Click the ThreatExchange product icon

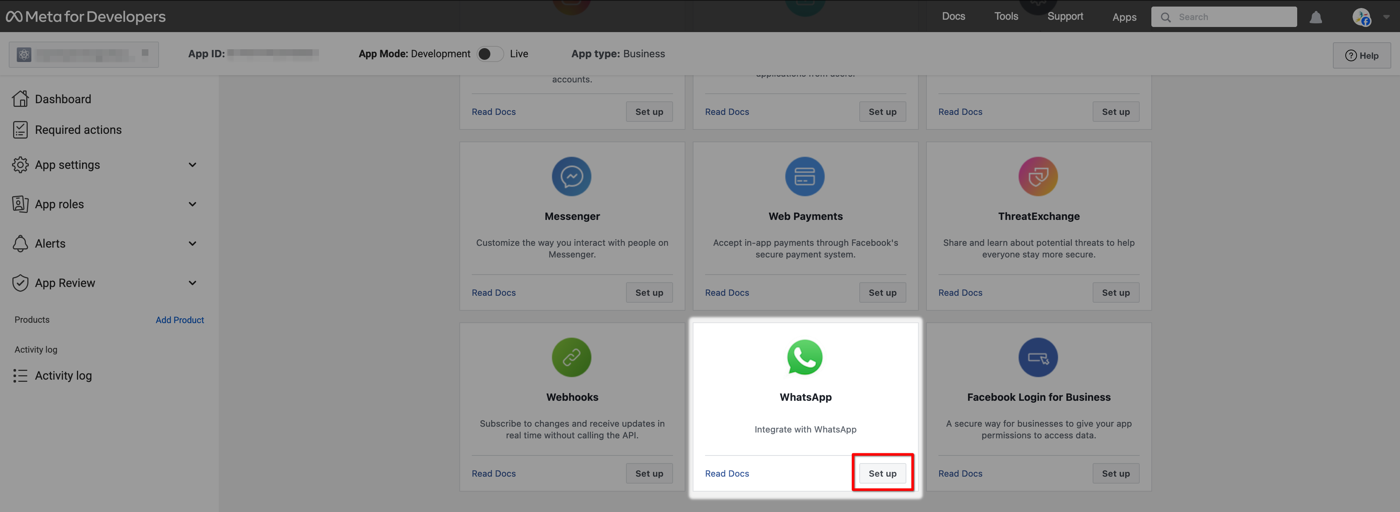point(1038,177)
